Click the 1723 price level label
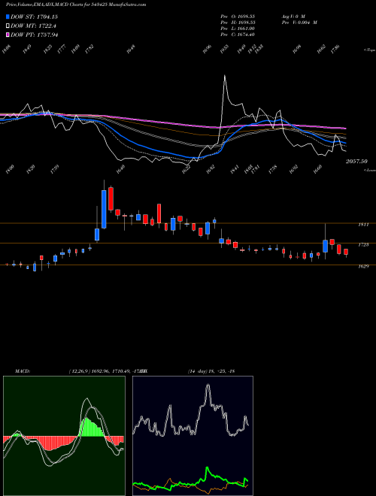The width and height of the screenshot is (376, 496). click(363, 244)
